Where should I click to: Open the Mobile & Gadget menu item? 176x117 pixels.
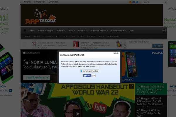[45, 30]
